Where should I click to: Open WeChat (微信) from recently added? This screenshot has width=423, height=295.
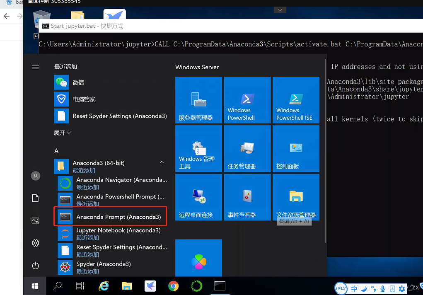tap(110, 82)
